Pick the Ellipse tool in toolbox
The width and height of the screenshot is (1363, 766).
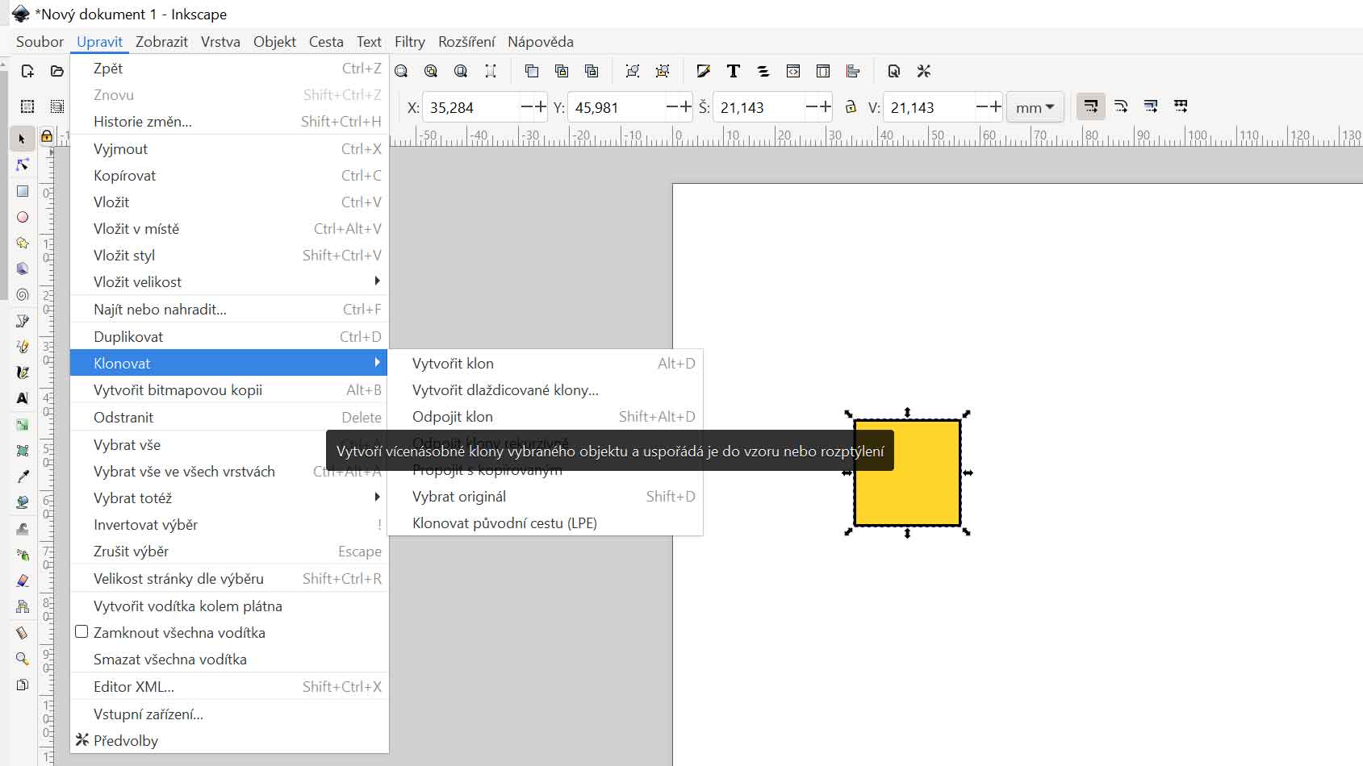pos(23,217)
